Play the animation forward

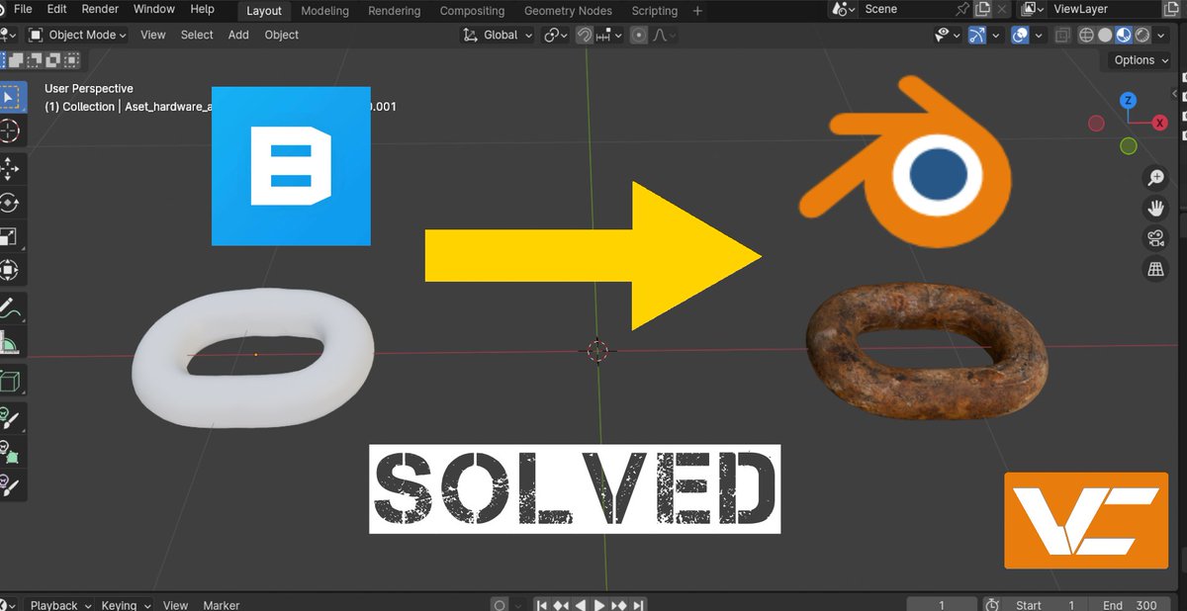coord(600,605)
